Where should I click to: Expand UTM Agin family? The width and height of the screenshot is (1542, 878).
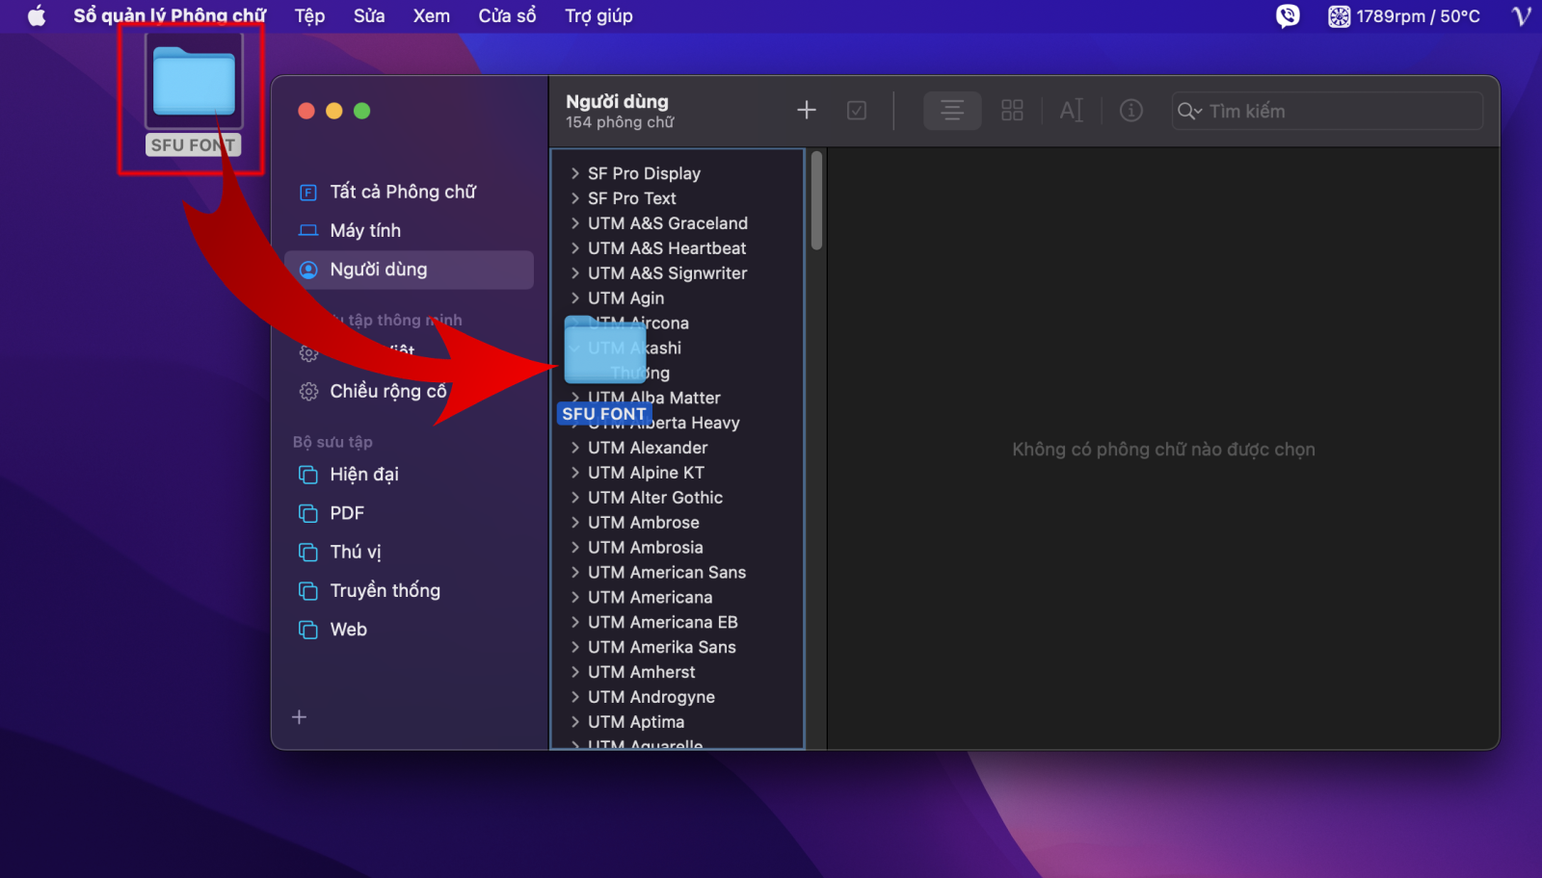575,298
